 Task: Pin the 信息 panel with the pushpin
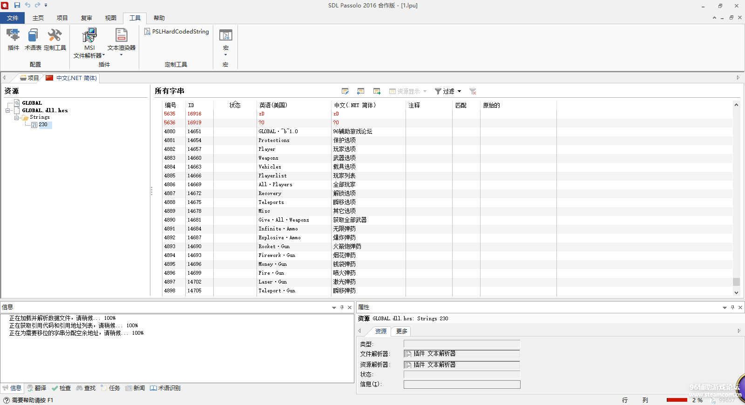click(342, 307)
